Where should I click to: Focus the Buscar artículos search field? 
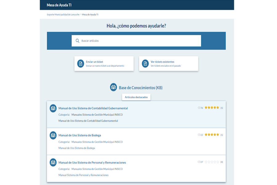pos(138,41)
